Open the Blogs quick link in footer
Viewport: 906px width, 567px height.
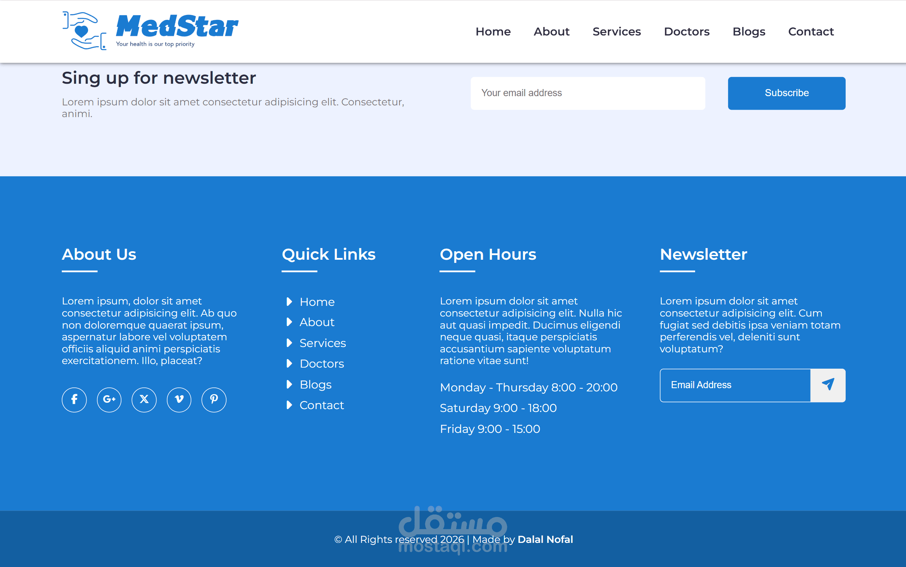(315, 384)
